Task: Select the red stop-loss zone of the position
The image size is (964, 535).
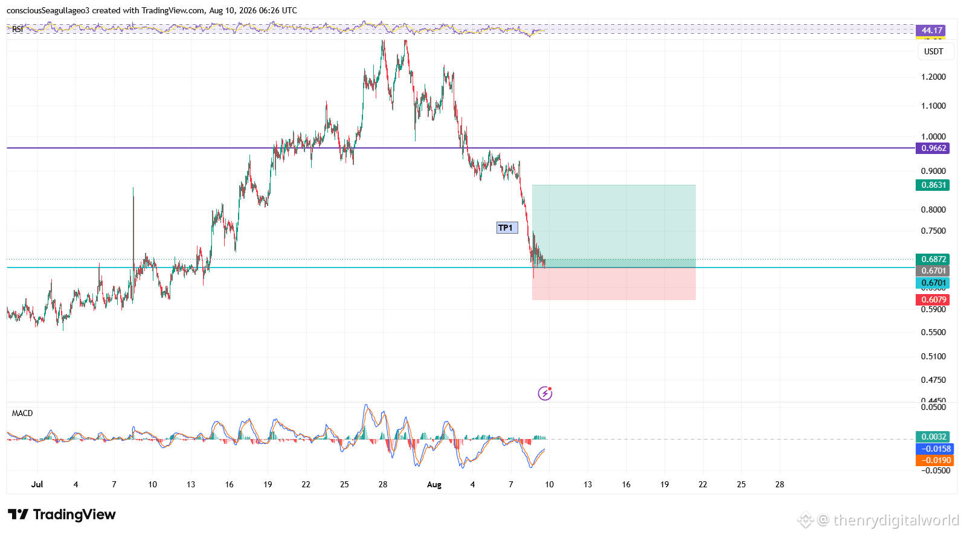Action: 614,284
